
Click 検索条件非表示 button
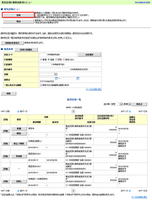12,43
